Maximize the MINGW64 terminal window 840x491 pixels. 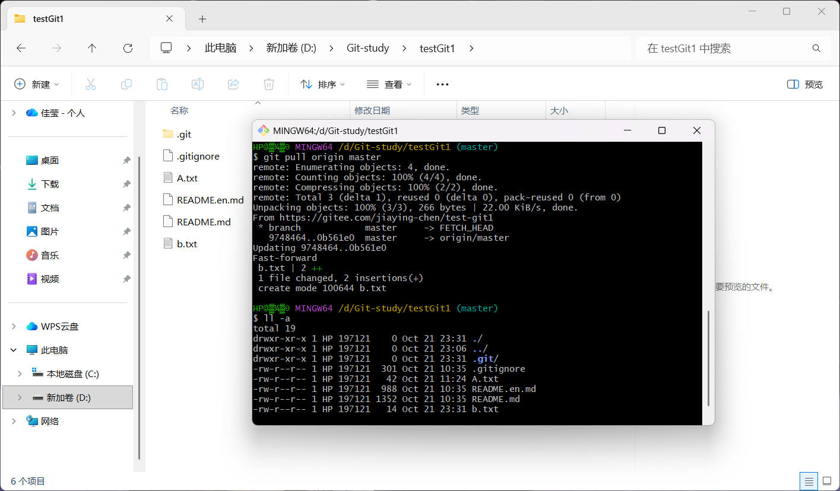pos(662,130)
